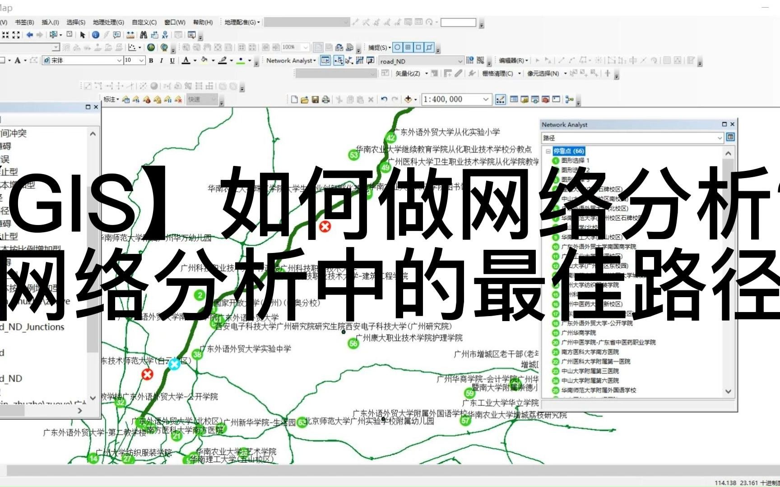Expand the map scale 1:400,000 dropdown
This screenshot has height=487, width=780.
486,99
